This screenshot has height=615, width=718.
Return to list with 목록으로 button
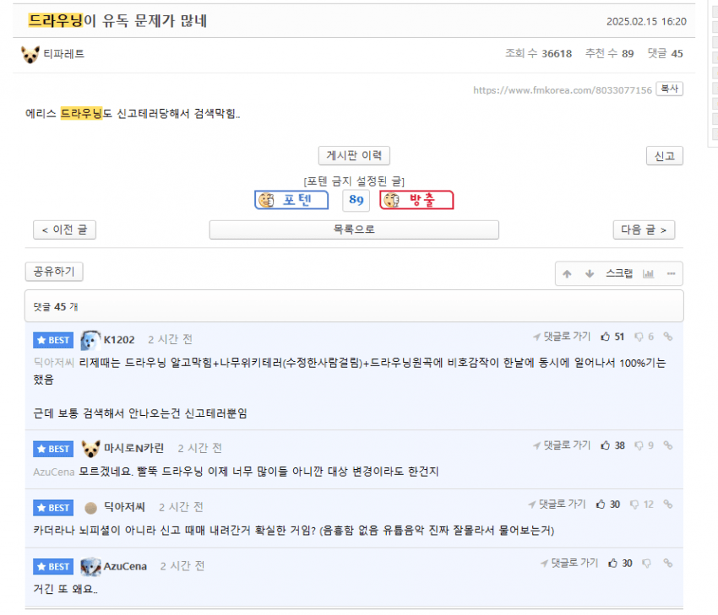pyautogui.click(x=354, y=229)
